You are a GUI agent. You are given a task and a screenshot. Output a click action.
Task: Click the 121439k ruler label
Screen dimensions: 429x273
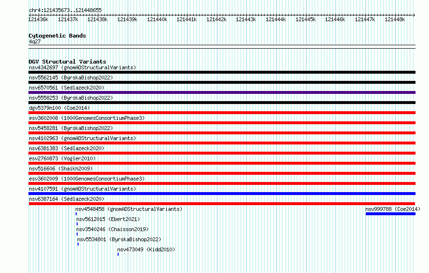point(127,19)
